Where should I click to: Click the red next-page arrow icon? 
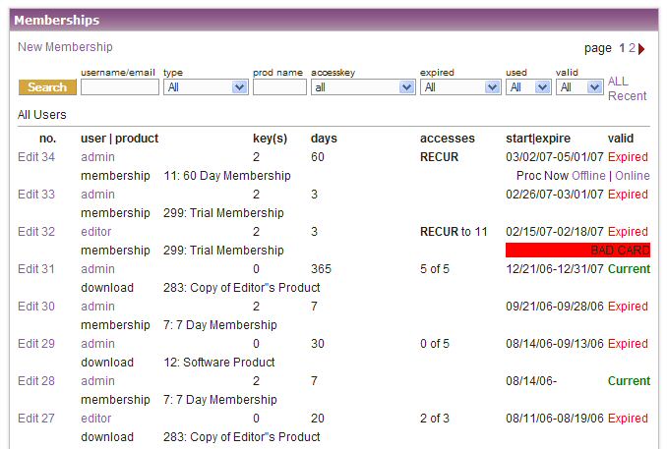pyautogui.click(x=641, y=49)
